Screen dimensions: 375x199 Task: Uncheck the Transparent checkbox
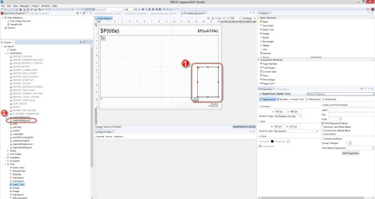260,146
